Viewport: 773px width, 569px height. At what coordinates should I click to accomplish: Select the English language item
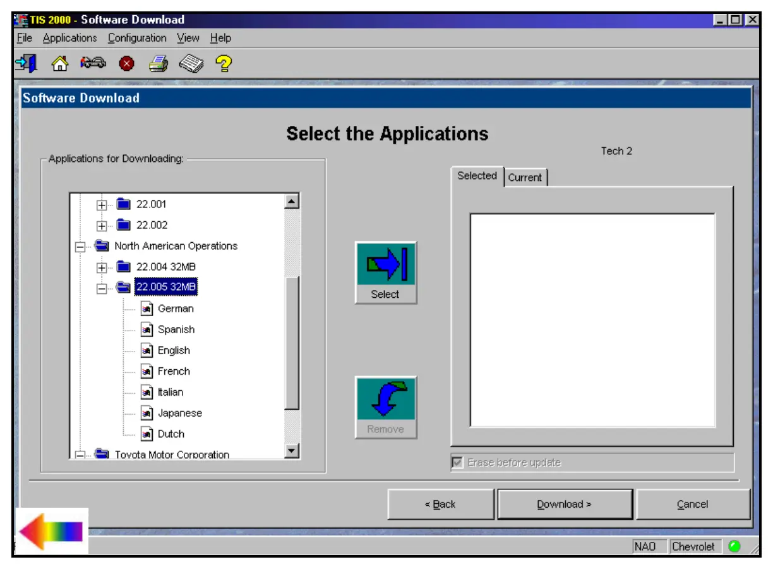[174, 351]
